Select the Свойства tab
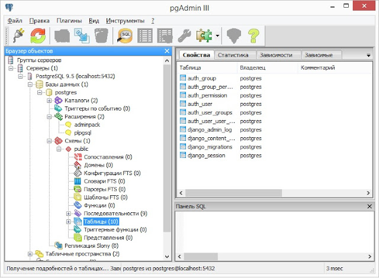 pyautogui.click(x=196, y=55)
